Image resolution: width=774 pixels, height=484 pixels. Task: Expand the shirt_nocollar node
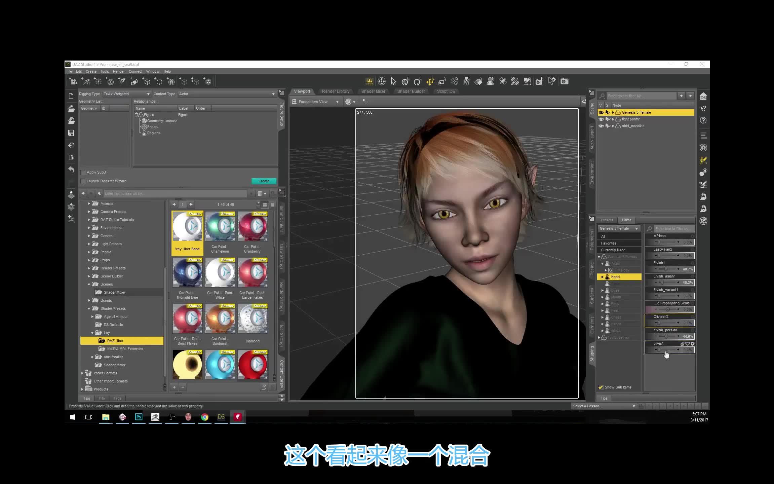[613, 126]
